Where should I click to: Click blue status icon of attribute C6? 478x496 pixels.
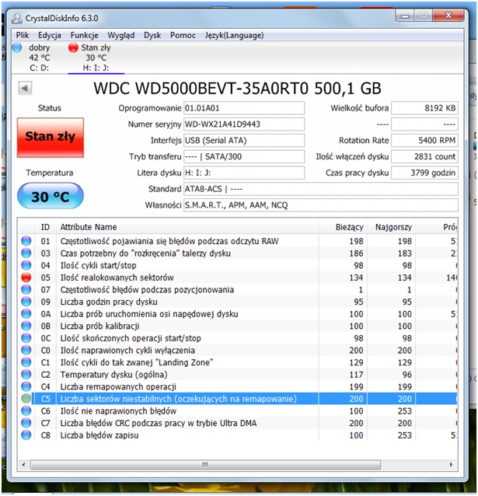click(26, 411)
